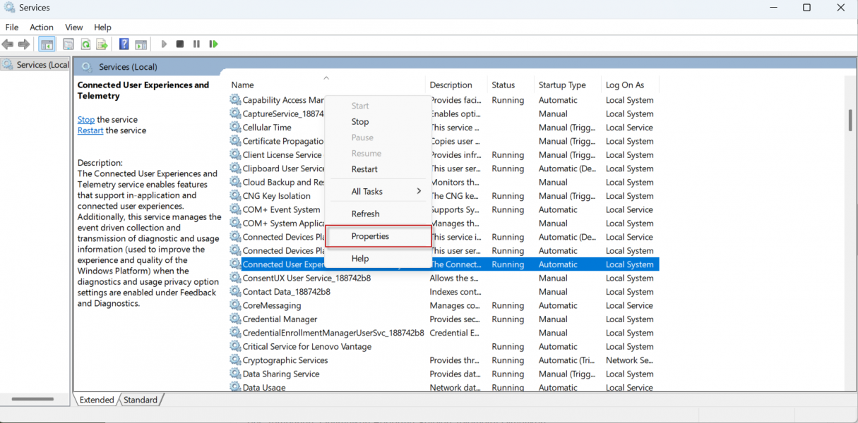Click the Pause Service toolbar icon

coord(196,44)
